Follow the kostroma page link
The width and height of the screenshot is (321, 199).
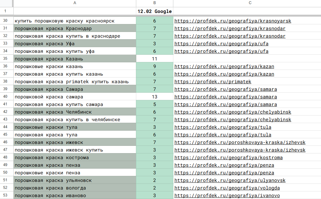pos(228,158)
